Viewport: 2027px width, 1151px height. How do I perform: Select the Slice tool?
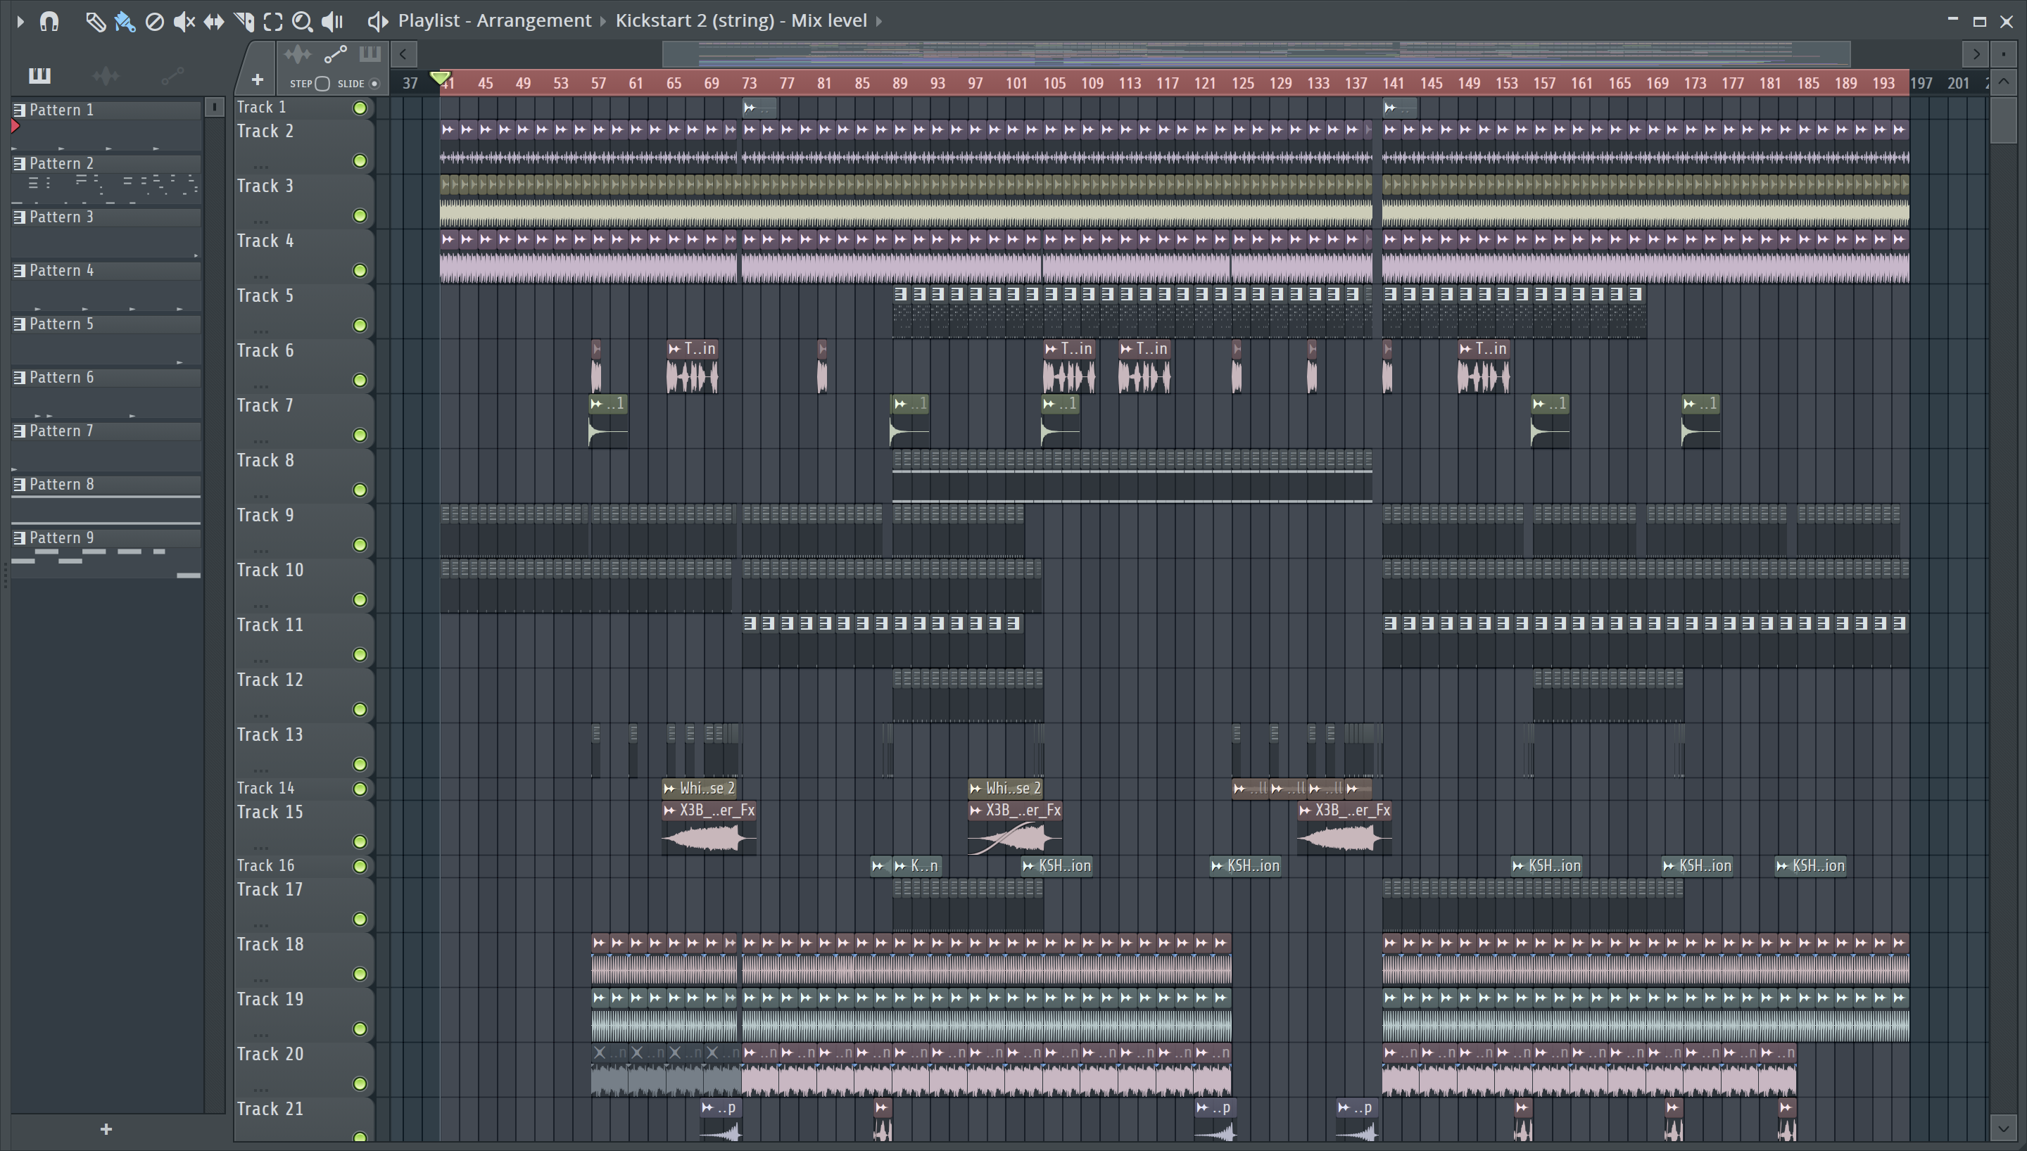[244, 21]
